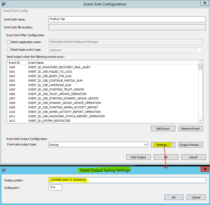This screenshot has height=205, width=210.
Task: Select event 1008 EVENT_ID_JOB_DYNAMIC_GROUP_UPDATE_OPERATION
Action: click(103, 103)
